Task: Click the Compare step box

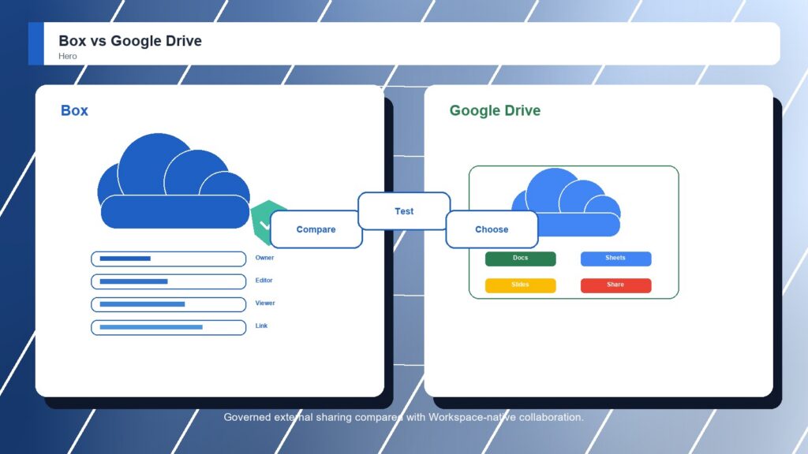Action: [x=316, y=229]
